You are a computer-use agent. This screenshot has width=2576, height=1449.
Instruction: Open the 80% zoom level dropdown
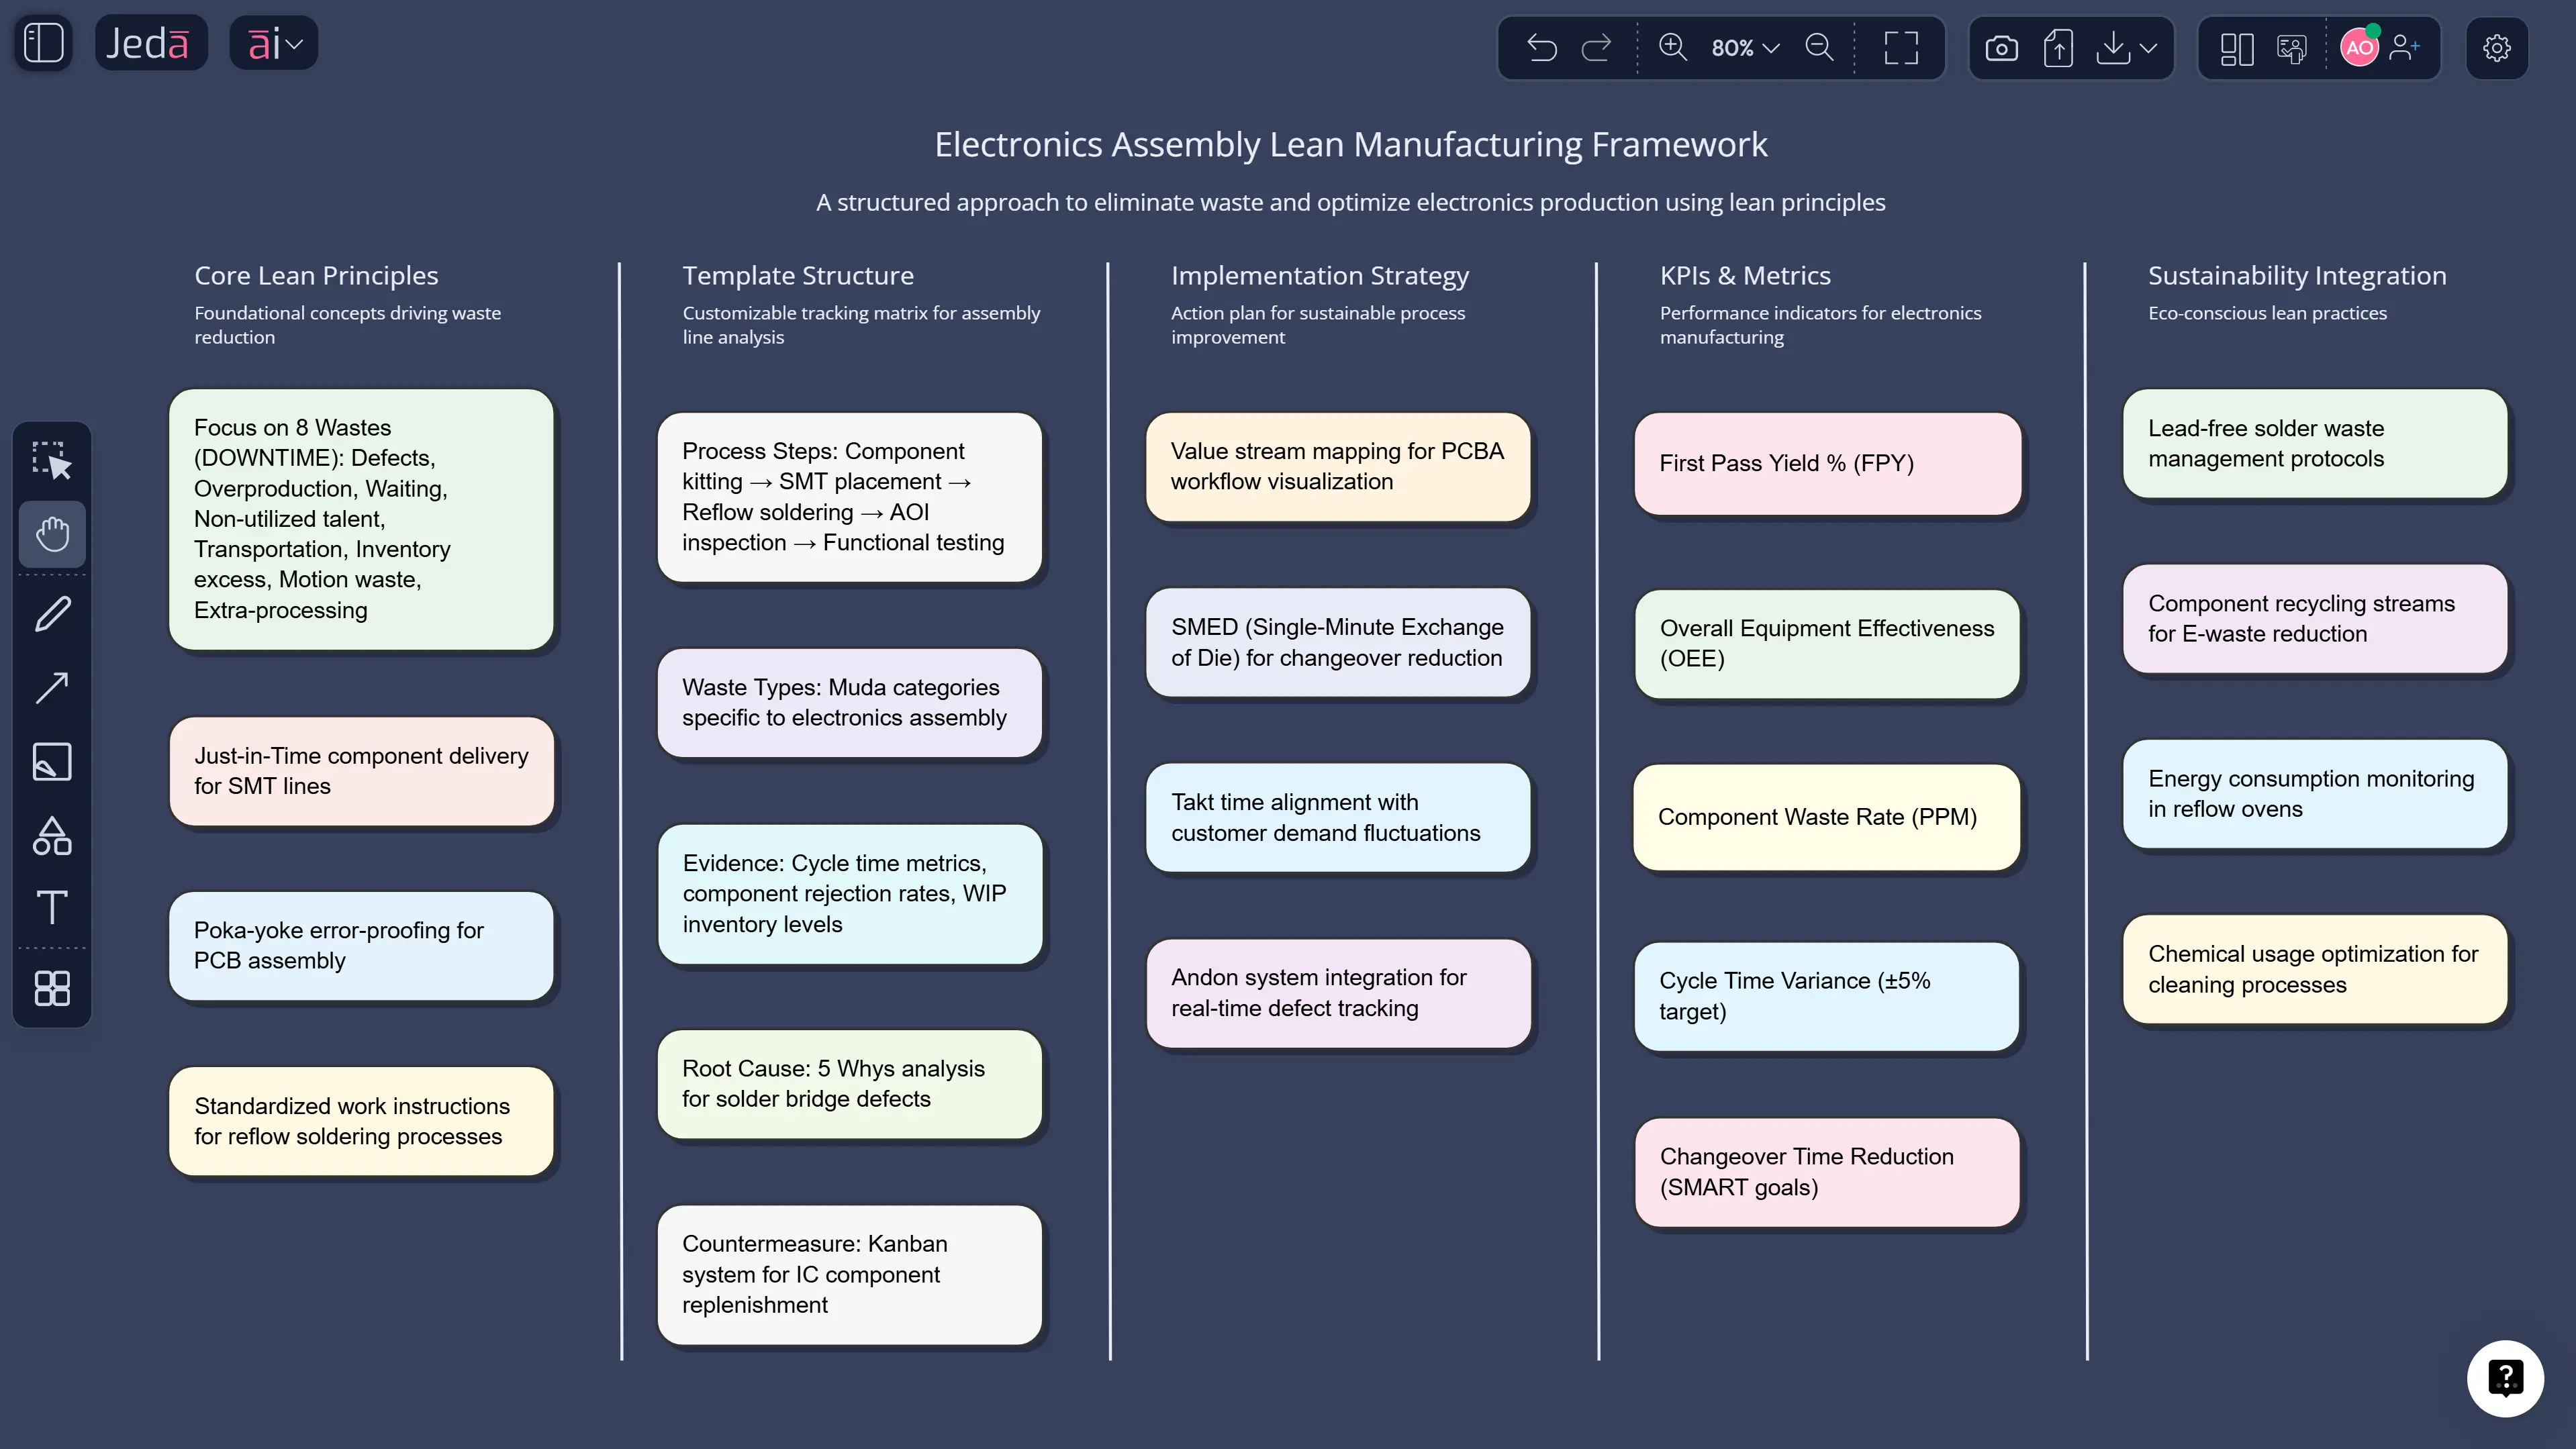tap(1745, 47)
